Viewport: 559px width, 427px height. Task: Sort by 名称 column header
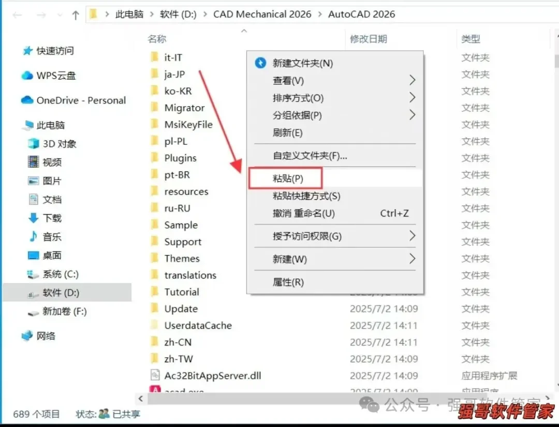(157, 39)
